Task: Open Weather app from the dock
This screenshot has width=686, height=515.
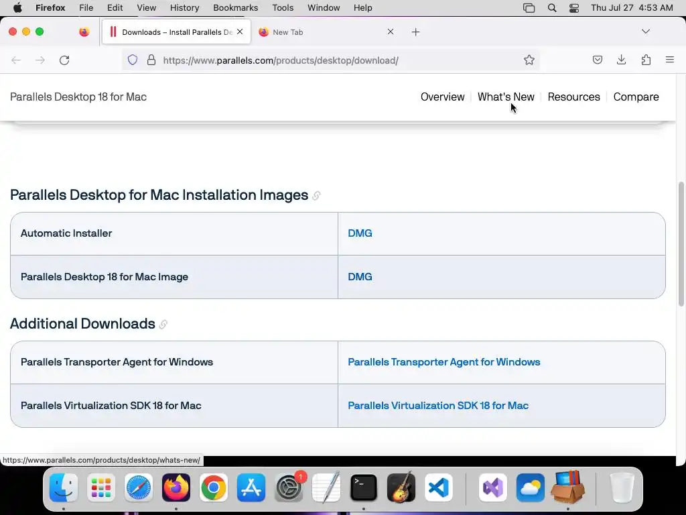Action: click(x=531, y=488)
